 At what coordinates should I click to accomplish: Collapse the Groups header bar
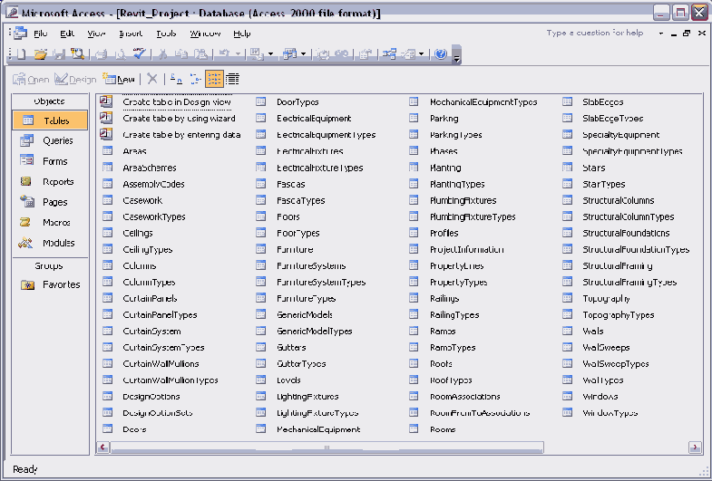[50, 266]
